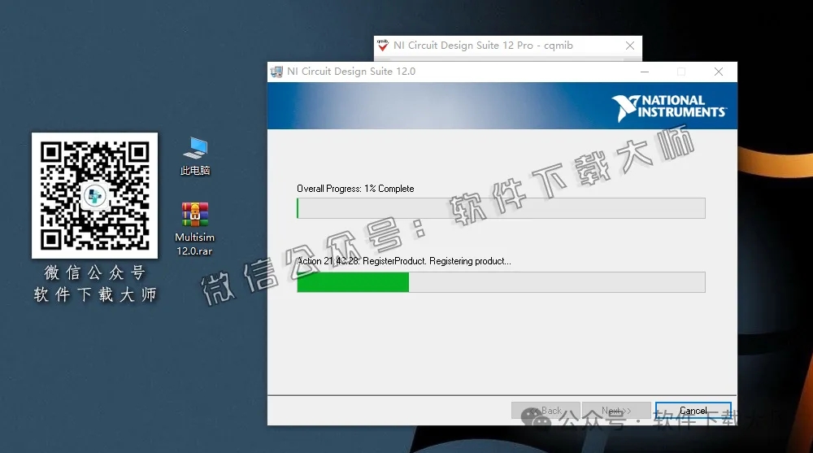Image resolution: width=813 pixels, height=453 pixels.
Task: Click the NI Circuit Design Suite 12.0 title text
Action: (x=351, y=72)
